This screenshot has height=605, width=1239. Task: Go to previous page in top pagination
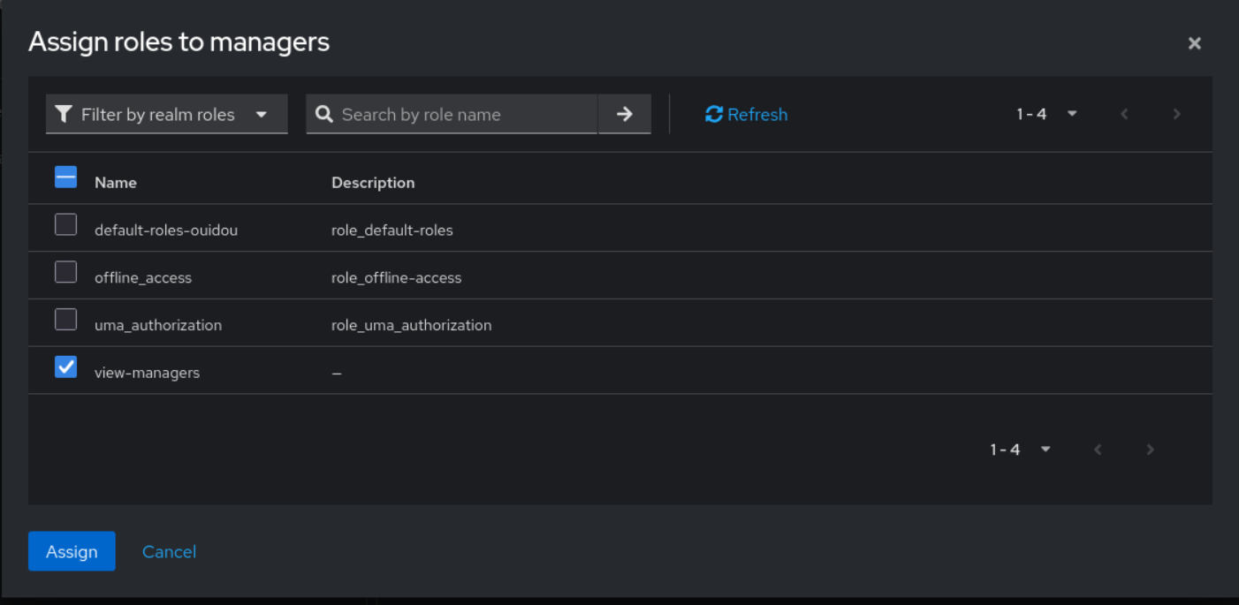tap(1124, 114)
